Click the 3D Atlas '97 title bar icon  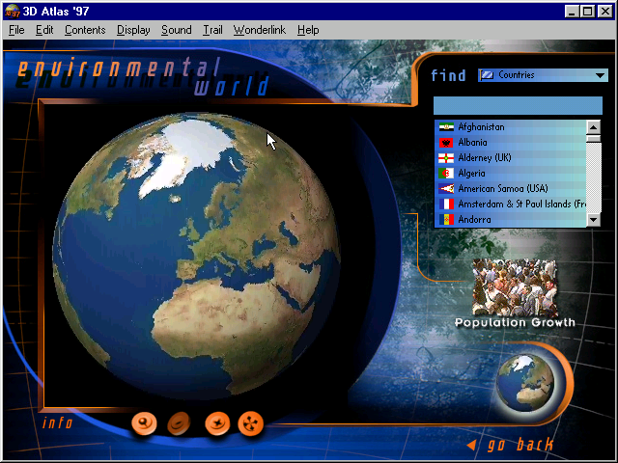coord(13,11)
